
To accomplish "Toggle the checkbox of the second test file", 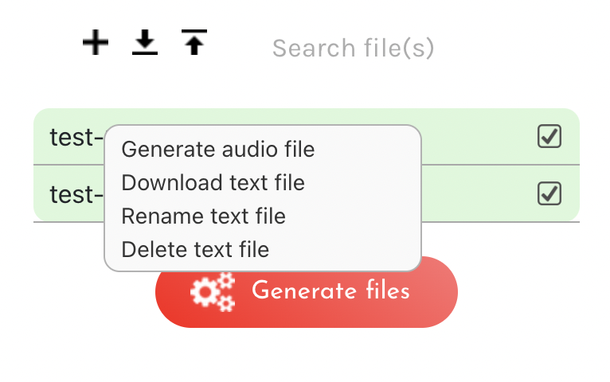I will 549,193.
